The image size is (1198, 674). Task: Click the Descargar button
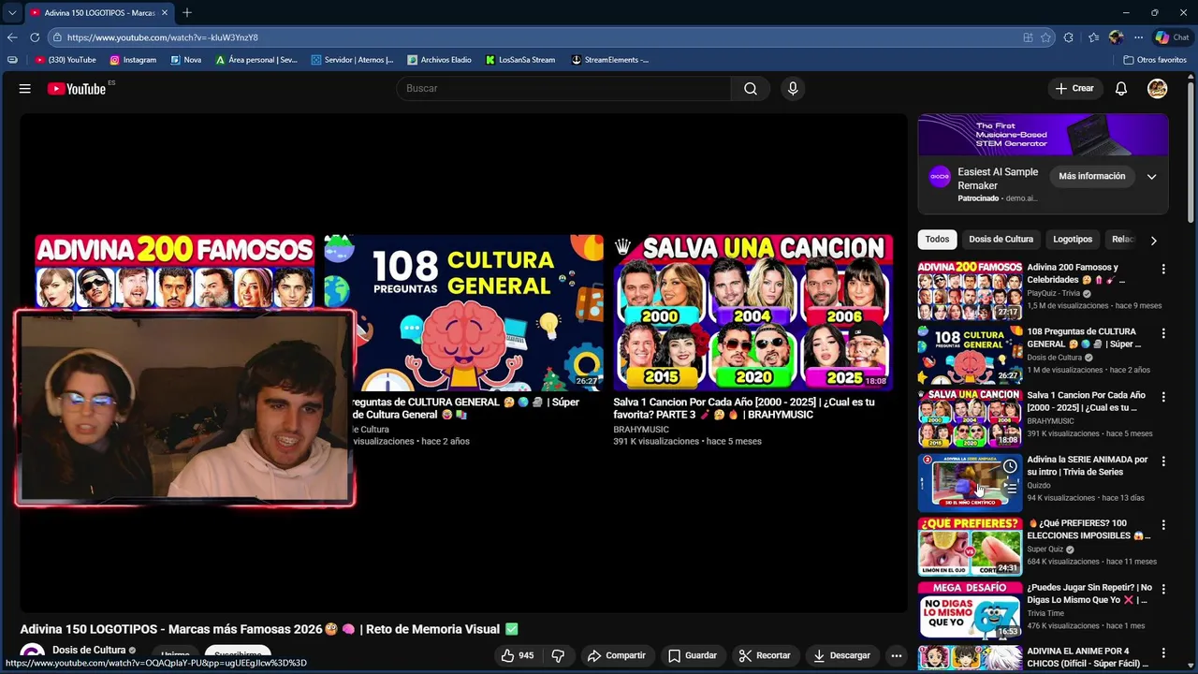click(841, 655)
